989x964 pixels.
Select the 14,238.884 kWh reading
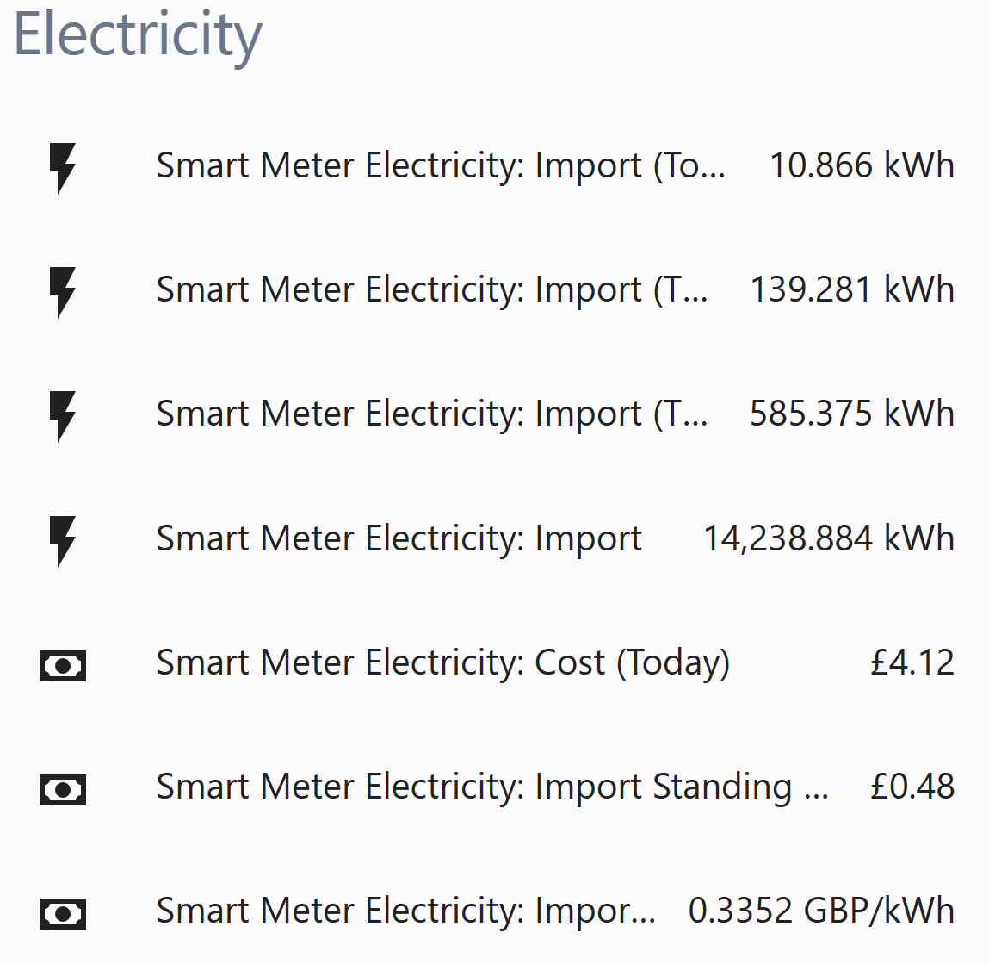click(x=829, y=539)
